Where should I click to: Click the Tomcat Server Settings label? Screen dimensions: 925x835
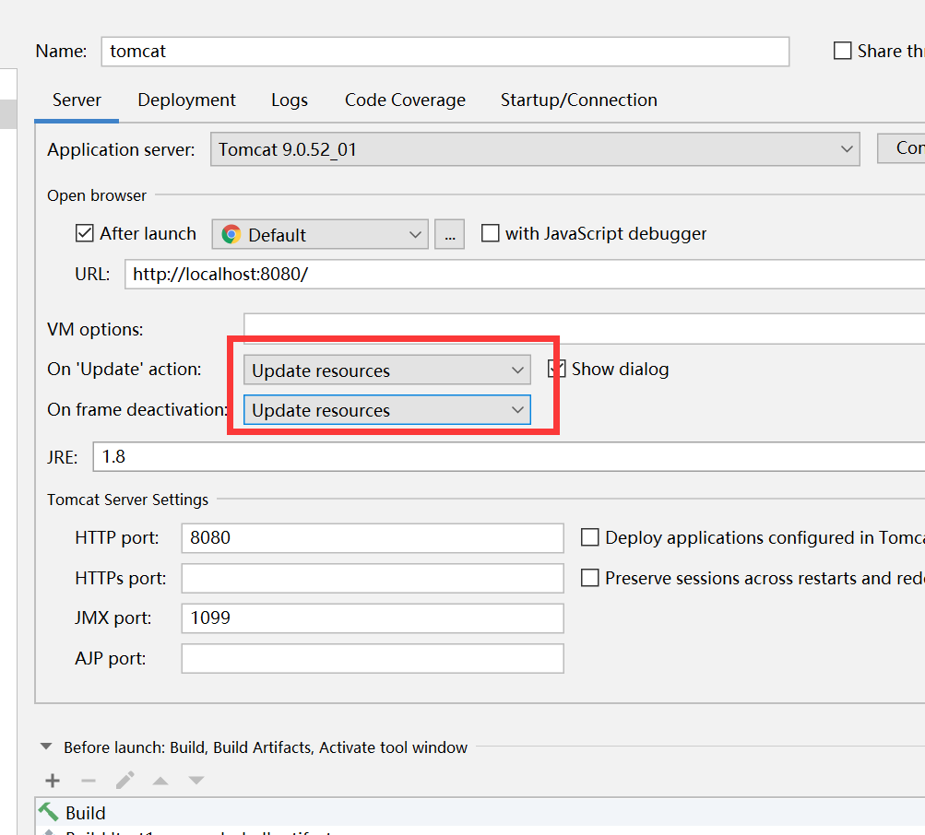tap(128, 500)
